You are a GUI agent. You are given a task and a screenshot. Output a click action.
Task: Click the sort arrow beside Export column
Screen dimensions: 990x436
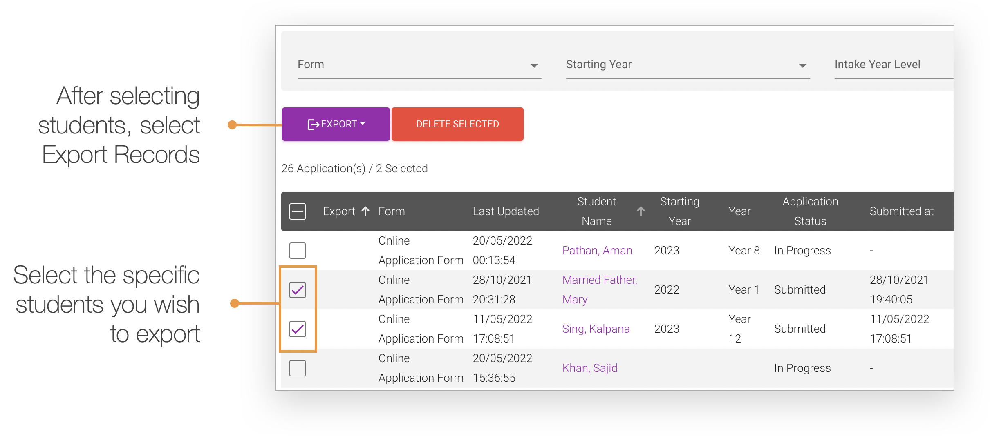pos(365,211)
